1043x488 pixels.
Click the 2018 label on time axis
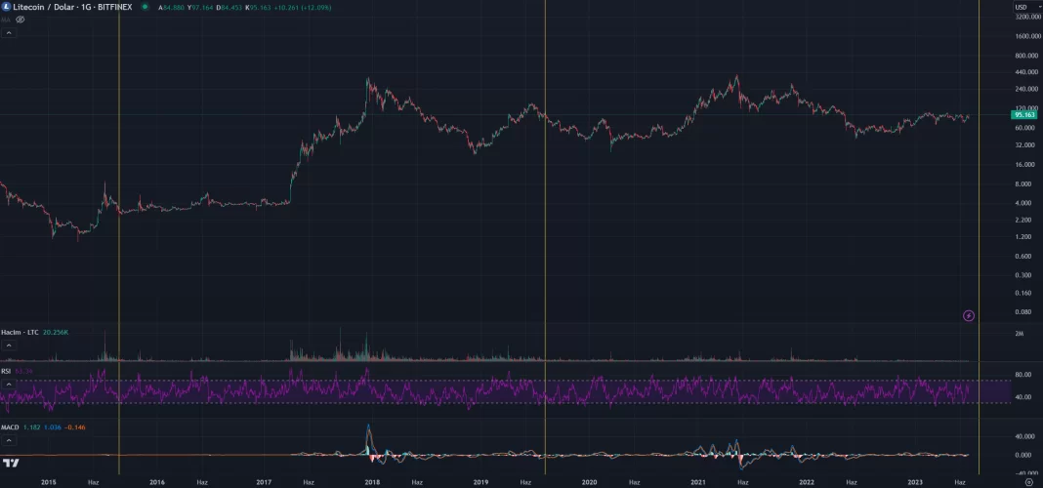372,481
